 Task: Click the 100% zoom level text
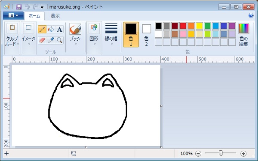[187, 153]
